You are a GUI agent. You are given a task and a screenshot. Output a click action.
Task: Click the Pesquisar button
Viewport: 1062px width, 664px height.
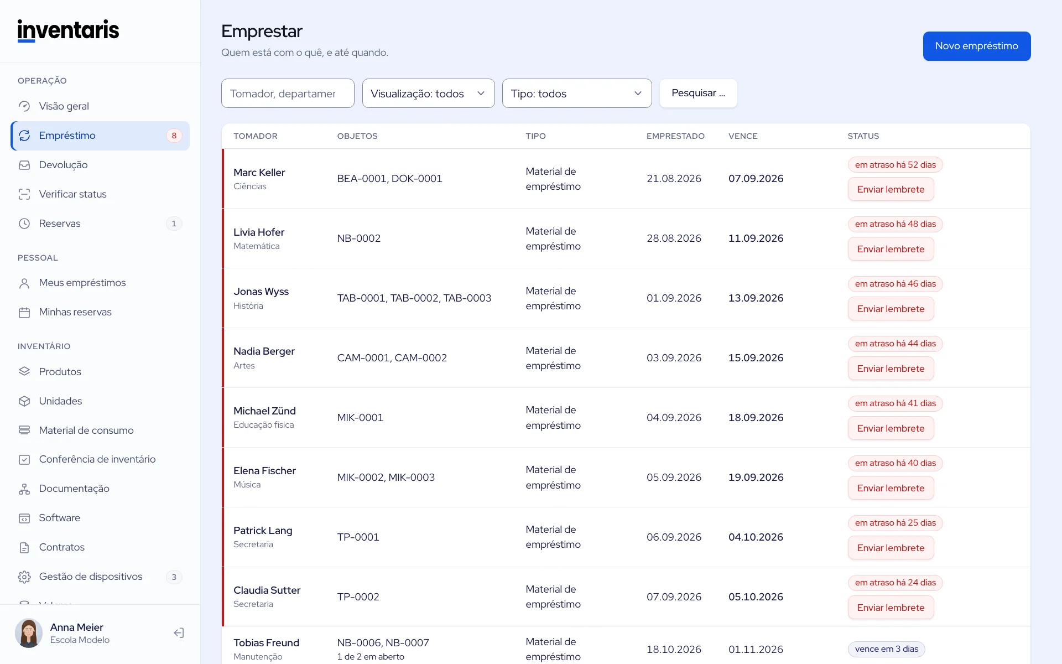698,93
